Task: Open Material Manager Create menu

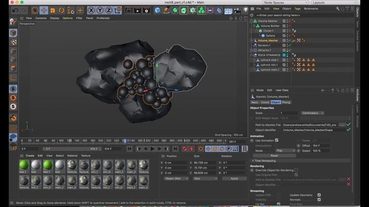Action: (30, 156)
